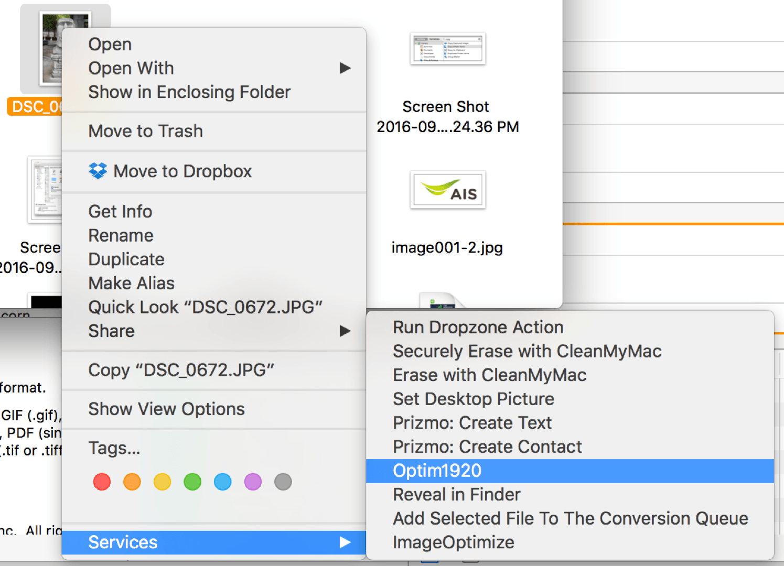Choose the blue tag dot

click(222, 482)
